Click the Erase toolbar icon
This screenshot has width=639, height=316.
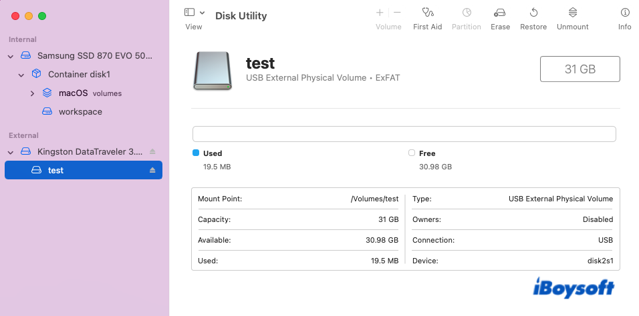(500, 13)
